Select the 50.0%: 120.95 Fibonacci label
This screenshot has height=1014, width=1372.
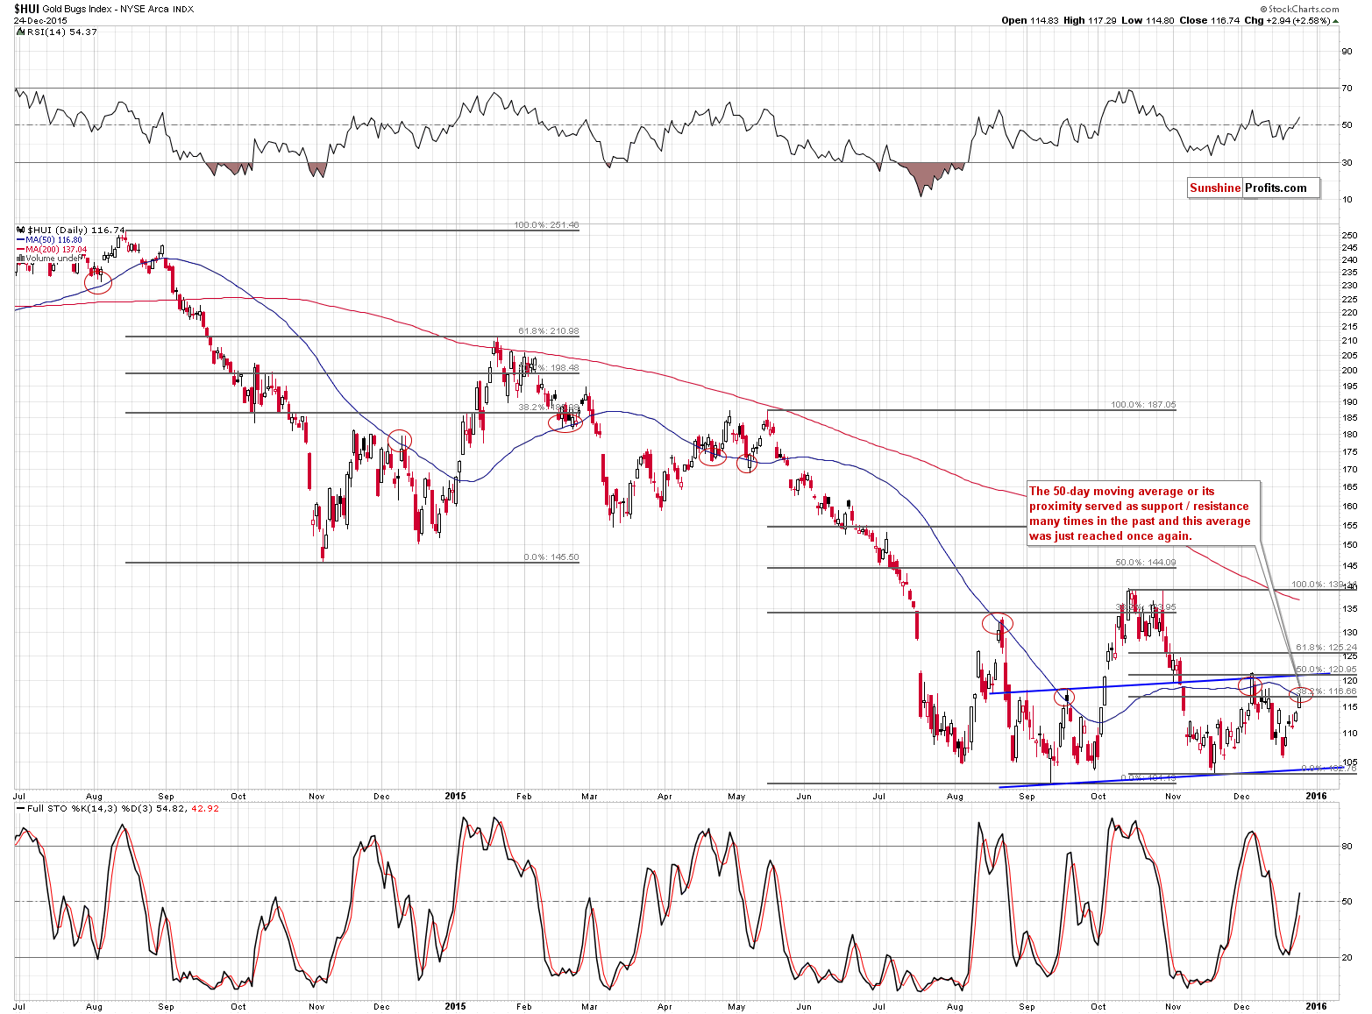(x=1326, y=670)
